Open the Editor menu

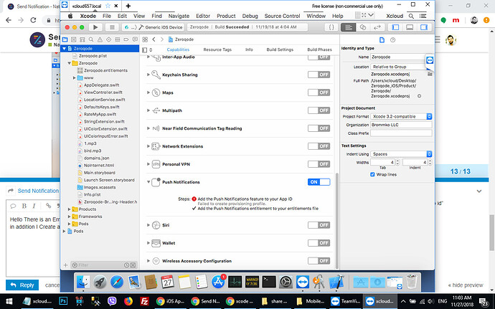pos(203,16)
